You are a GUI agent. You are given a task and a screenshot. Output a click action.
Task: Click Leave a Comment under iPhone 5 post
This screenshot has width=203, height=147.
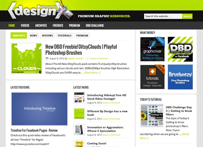(x=111, y=135)
